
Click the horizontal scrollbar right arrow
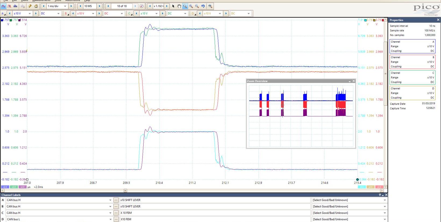click(x=382, y=191)
